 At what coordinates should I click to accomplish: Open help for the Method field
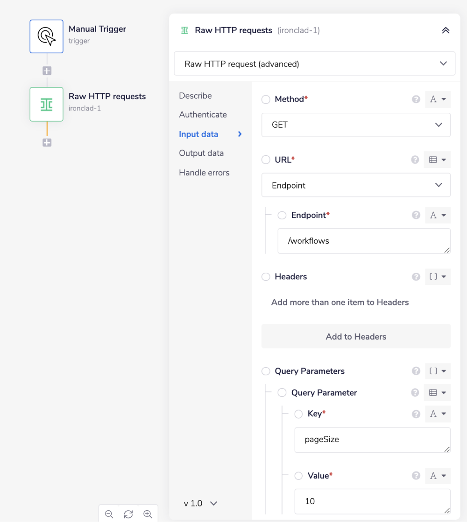[x=416, y=99]
